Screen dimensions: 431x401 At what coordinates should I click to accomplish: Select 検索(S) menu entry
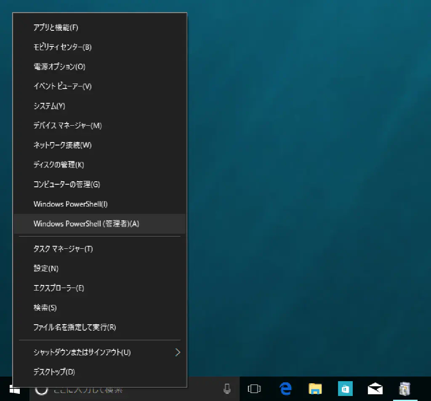(x=99, y=308)
